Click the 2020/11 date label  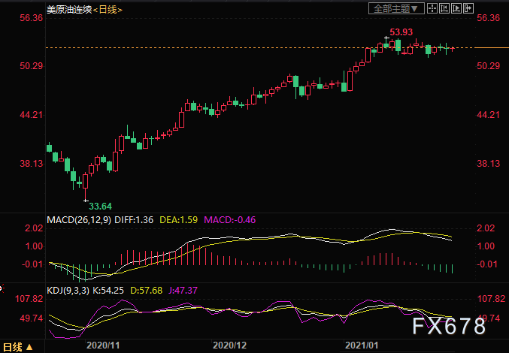(103, 345)
